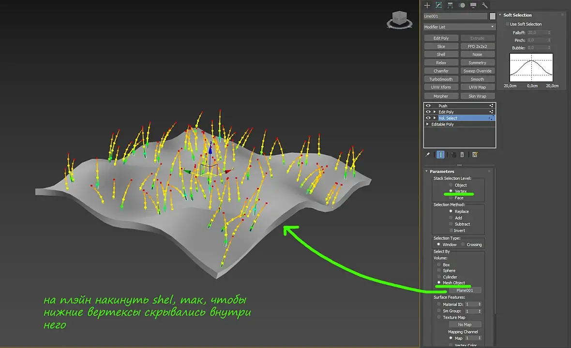The width and height of the screenshot is (571, 348).
Task: Enable the Use Soft Selection checkbox
Action: 507,24
